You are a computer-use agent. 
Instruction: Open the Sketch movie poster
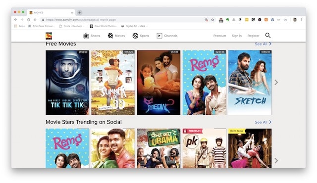pos(250,83)
